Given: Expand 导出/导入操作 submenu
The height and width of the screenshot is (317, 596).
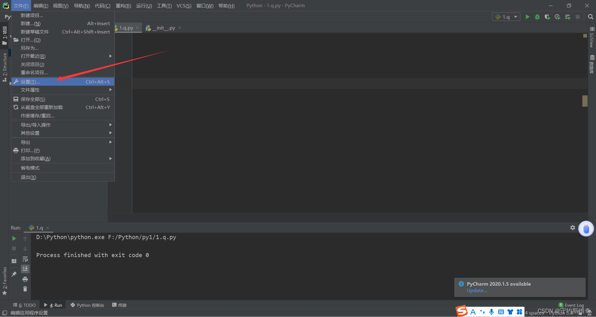Looking at the screenshot, I should 63,125.
